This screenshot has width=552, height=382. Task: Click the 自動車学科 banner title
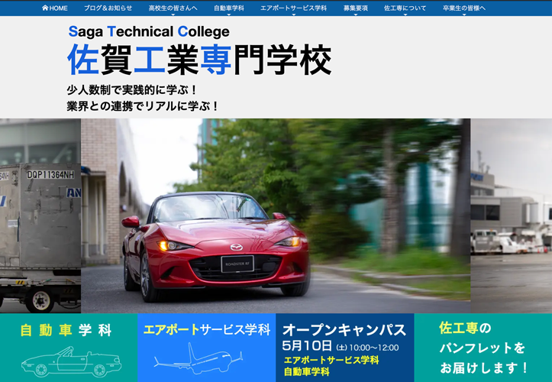(x=66, y=331)
